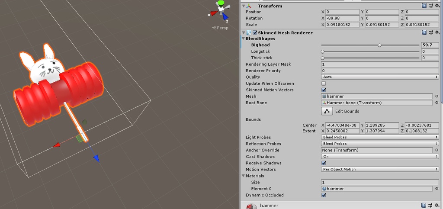
Task: Click the Scale Y field
Action: [x=382, y=25]
